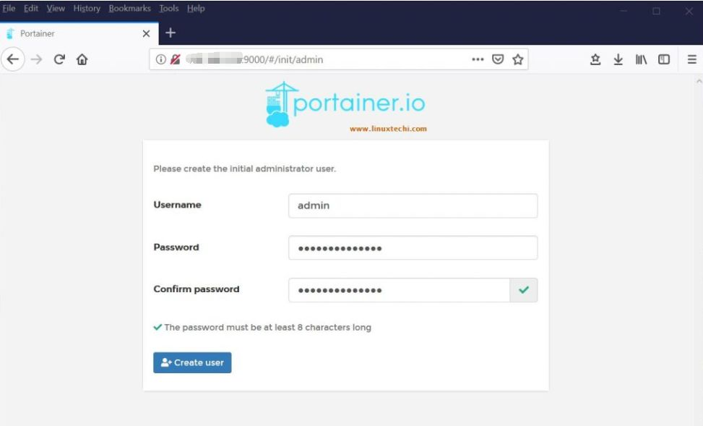Click the 'Username' label
Viewport: 703px width, 426px height.
tap(177, 205)
